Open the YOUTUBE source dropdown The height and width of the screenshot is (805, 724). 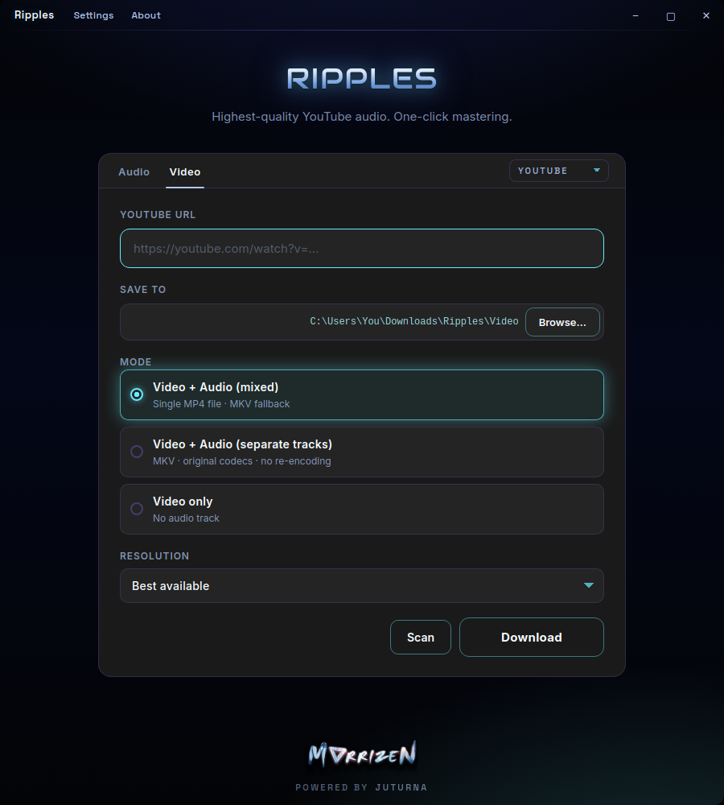tap(559, 171)
